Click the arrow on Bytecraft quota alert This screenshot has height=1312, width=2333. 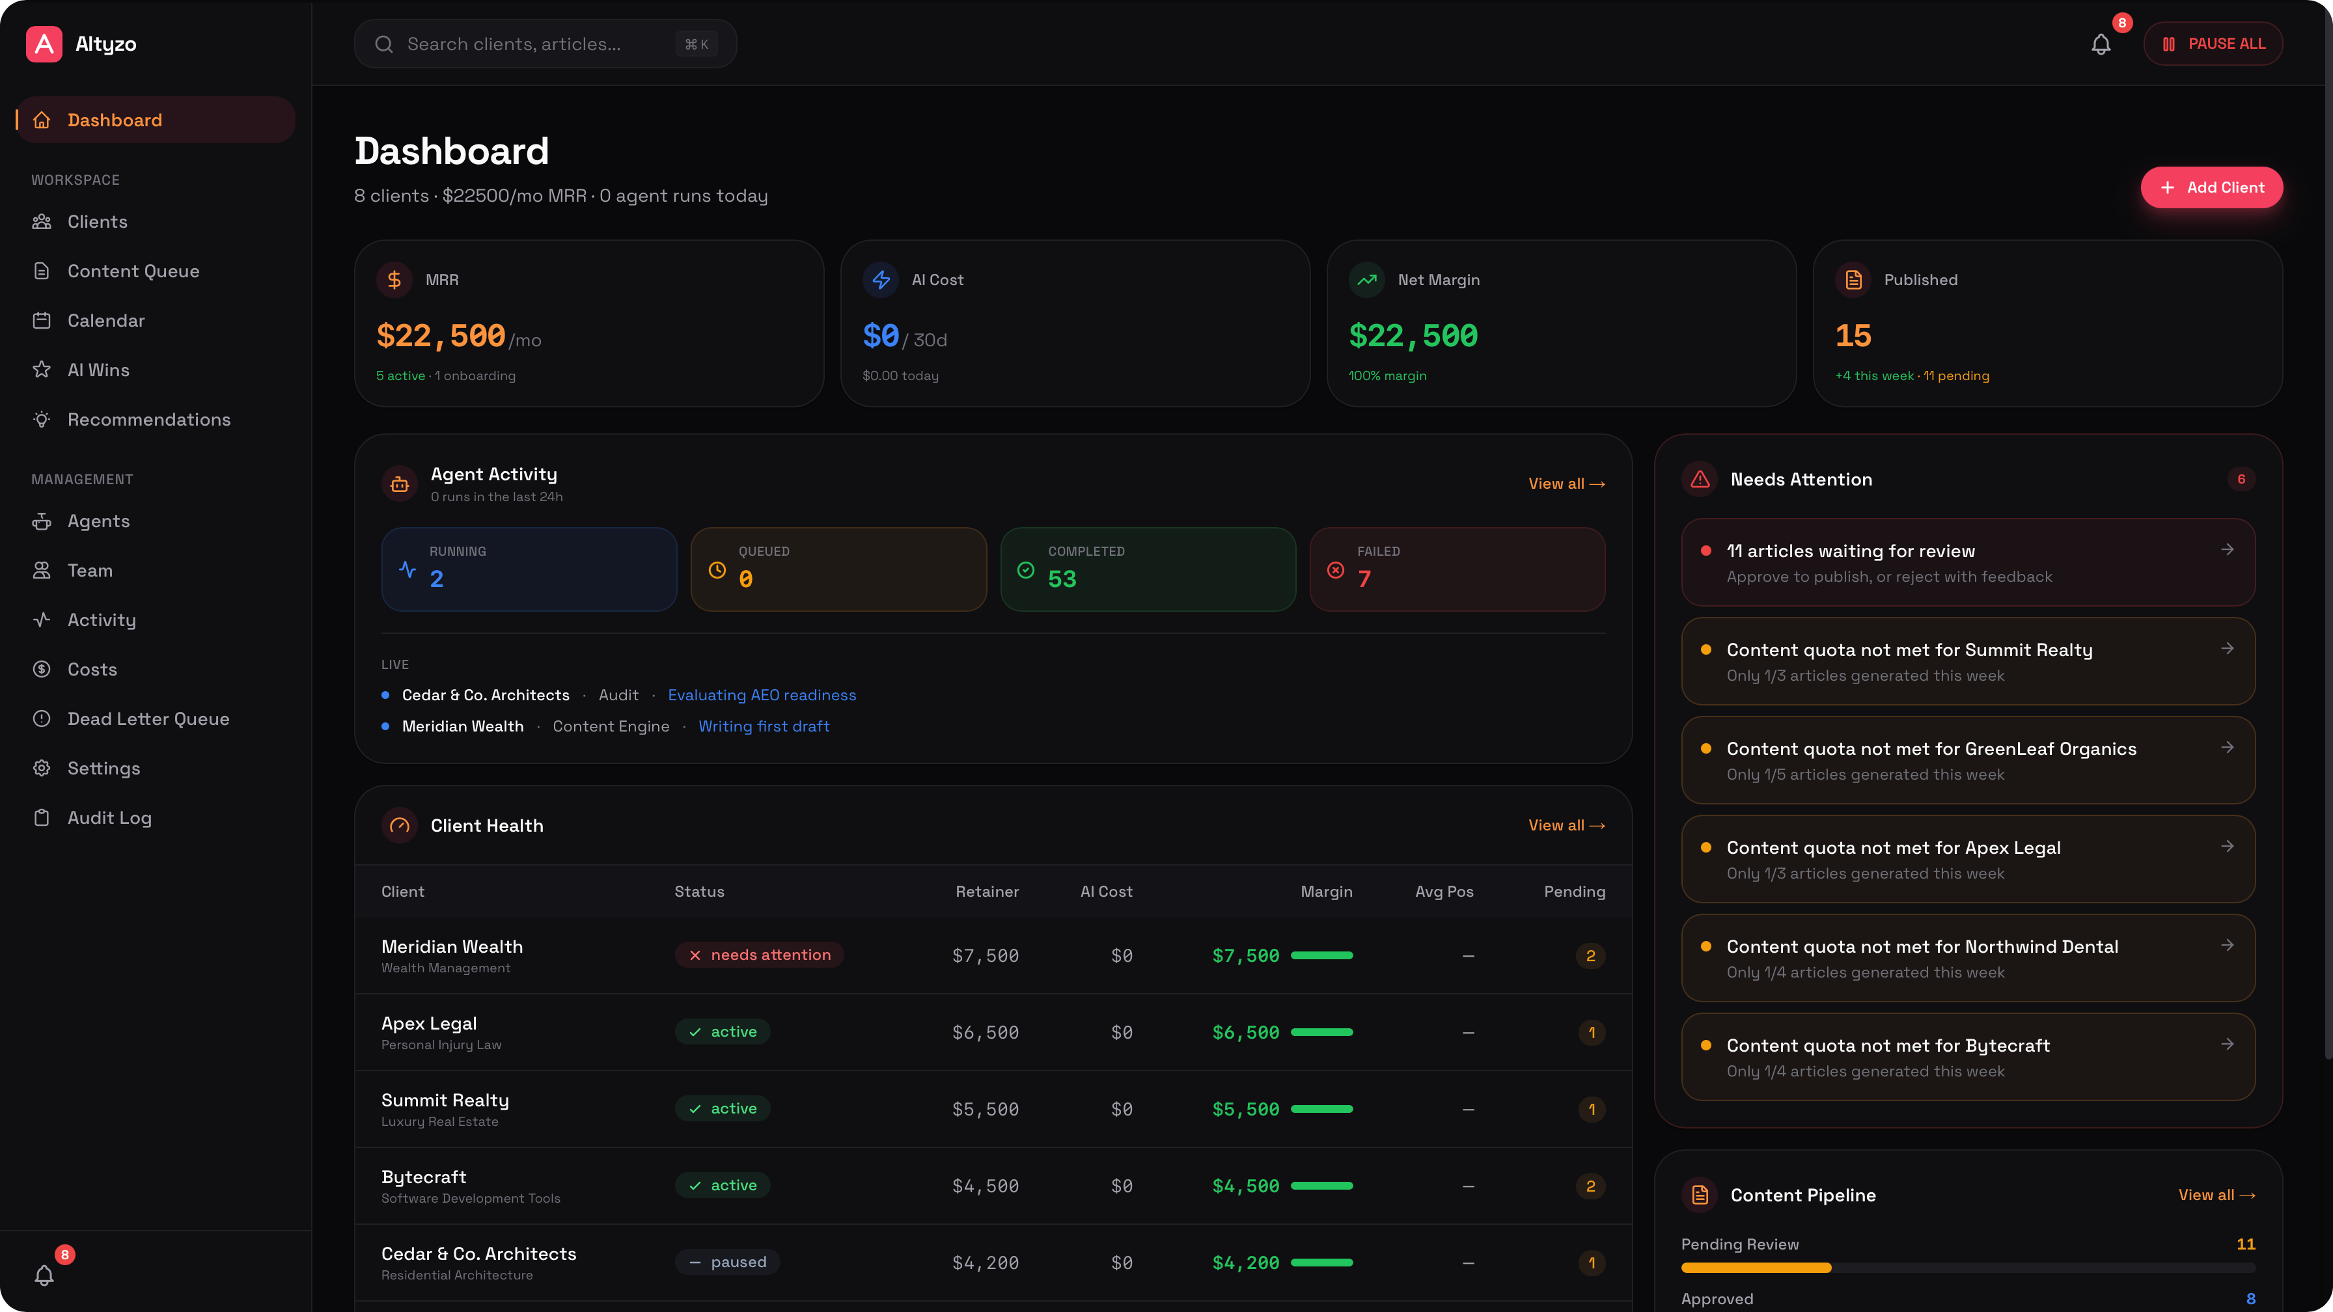2227,1044
